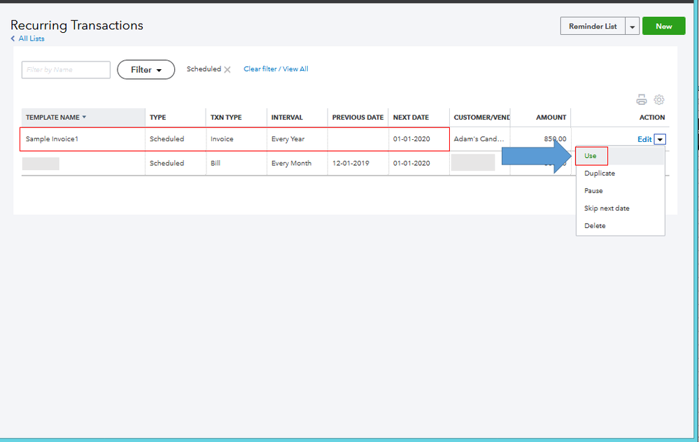Click Clear filter / View All link
This screenshot has height=442, width=699.
coord(276,69)
